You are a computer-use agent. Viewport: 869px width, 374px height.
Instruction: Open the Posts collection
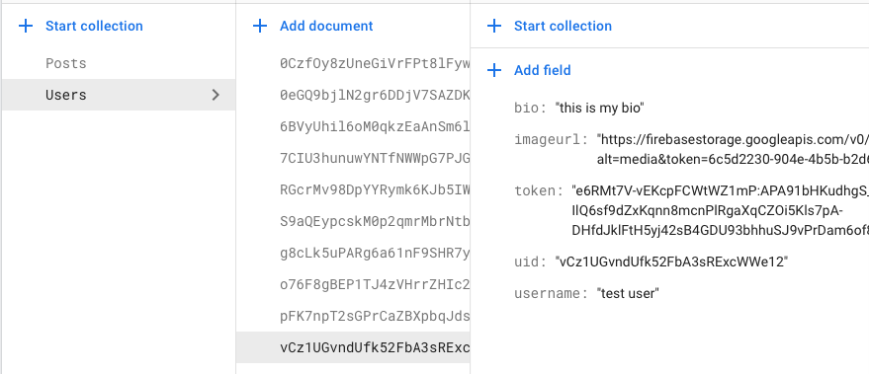[66, 63]
